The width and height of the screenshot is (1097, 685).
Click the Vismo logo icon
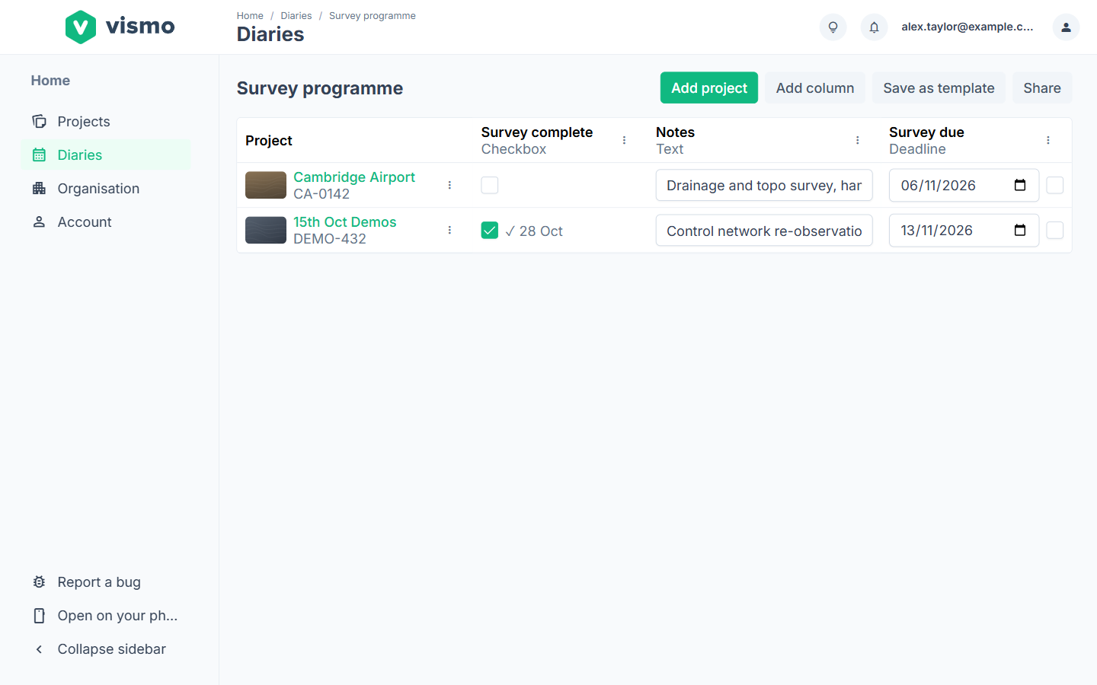[81, 27]
